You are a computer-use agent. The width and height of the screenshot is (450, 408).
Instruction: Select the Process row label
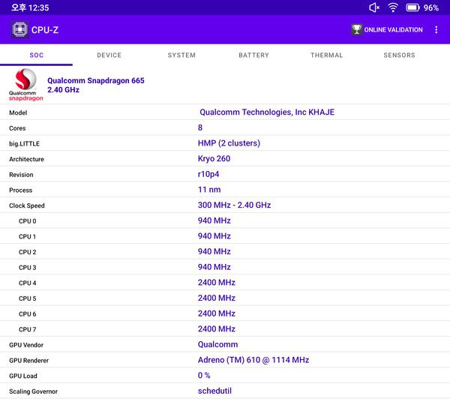coord(20,190)
